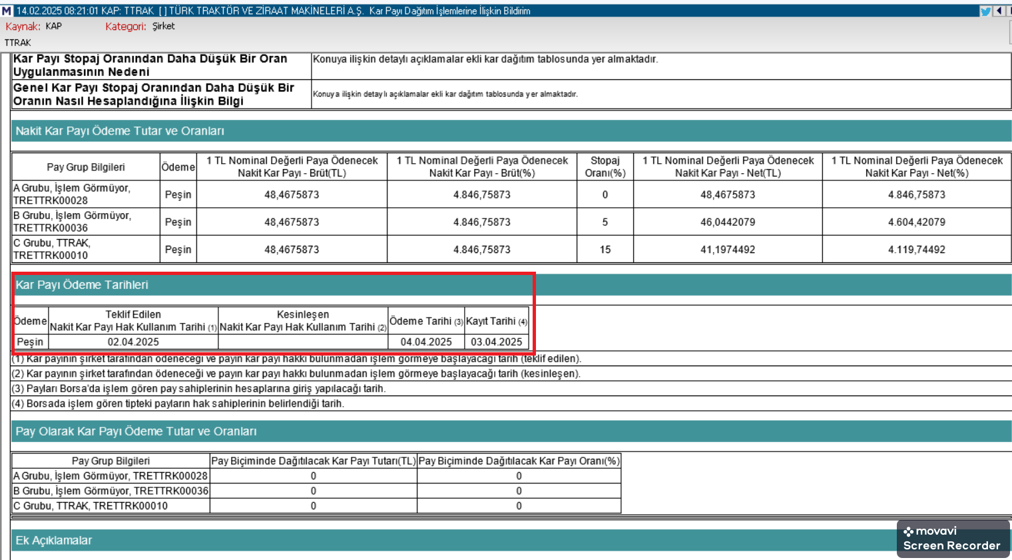
Task: Click the Twitter share bird icon
Action: pyautogui.click(x=985, y=11)
